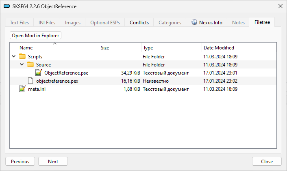This screenshot has height=171, width=287.
Task: Select the objectreference.pex file name
Action: click(x=57, y=81)
